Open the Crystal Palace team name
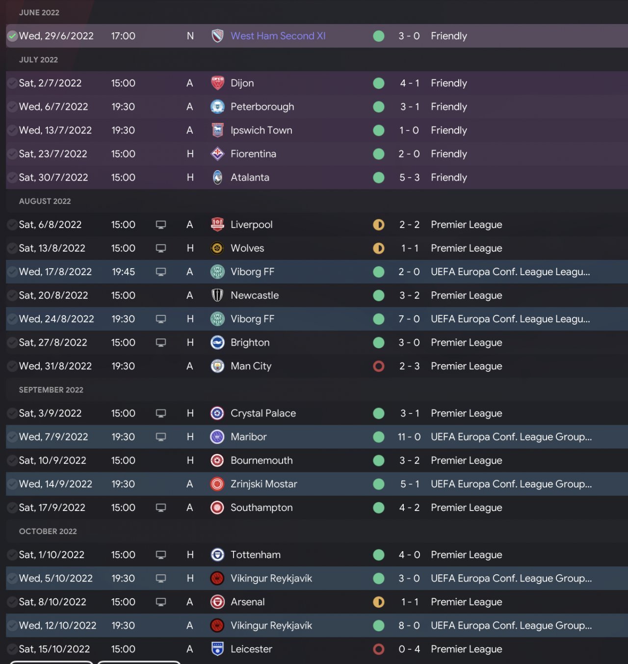628x664 pixels. point(263,413)
